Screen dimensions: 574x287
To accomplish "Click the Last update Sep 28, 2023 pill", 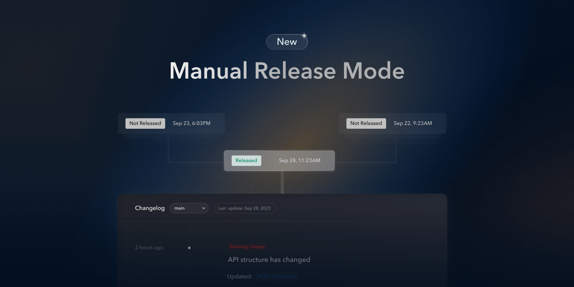I will 245,208.
